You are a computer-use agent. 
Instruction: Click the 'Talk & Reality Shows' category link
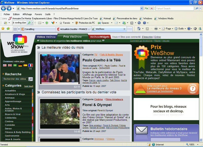coord(111,55)
